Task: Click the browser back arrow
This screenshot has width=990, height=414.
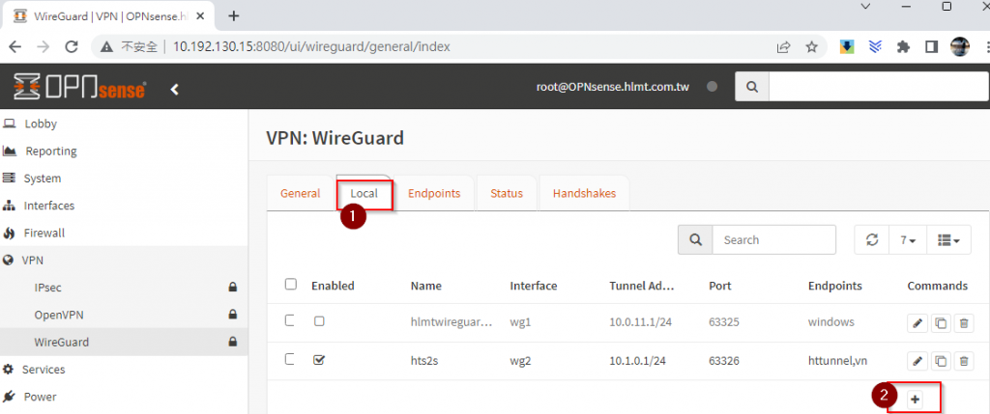Action: tap(15, 46)
